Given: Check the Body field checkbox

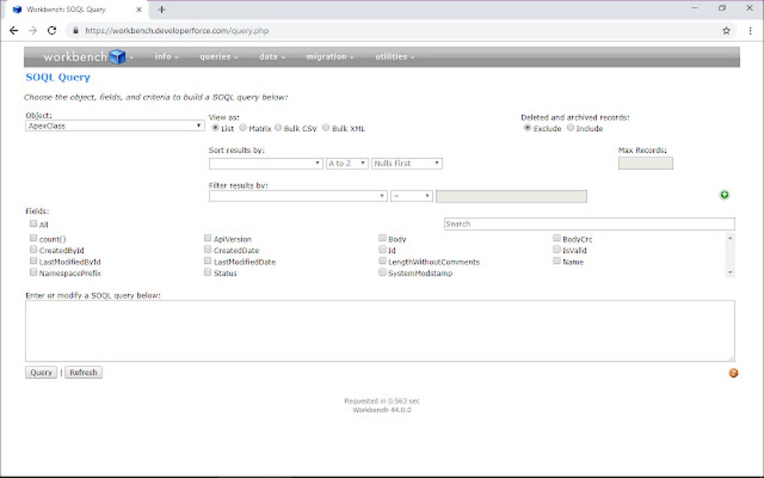Looking at the screenshot, I should pyautogui.click(x=383, y=238).
